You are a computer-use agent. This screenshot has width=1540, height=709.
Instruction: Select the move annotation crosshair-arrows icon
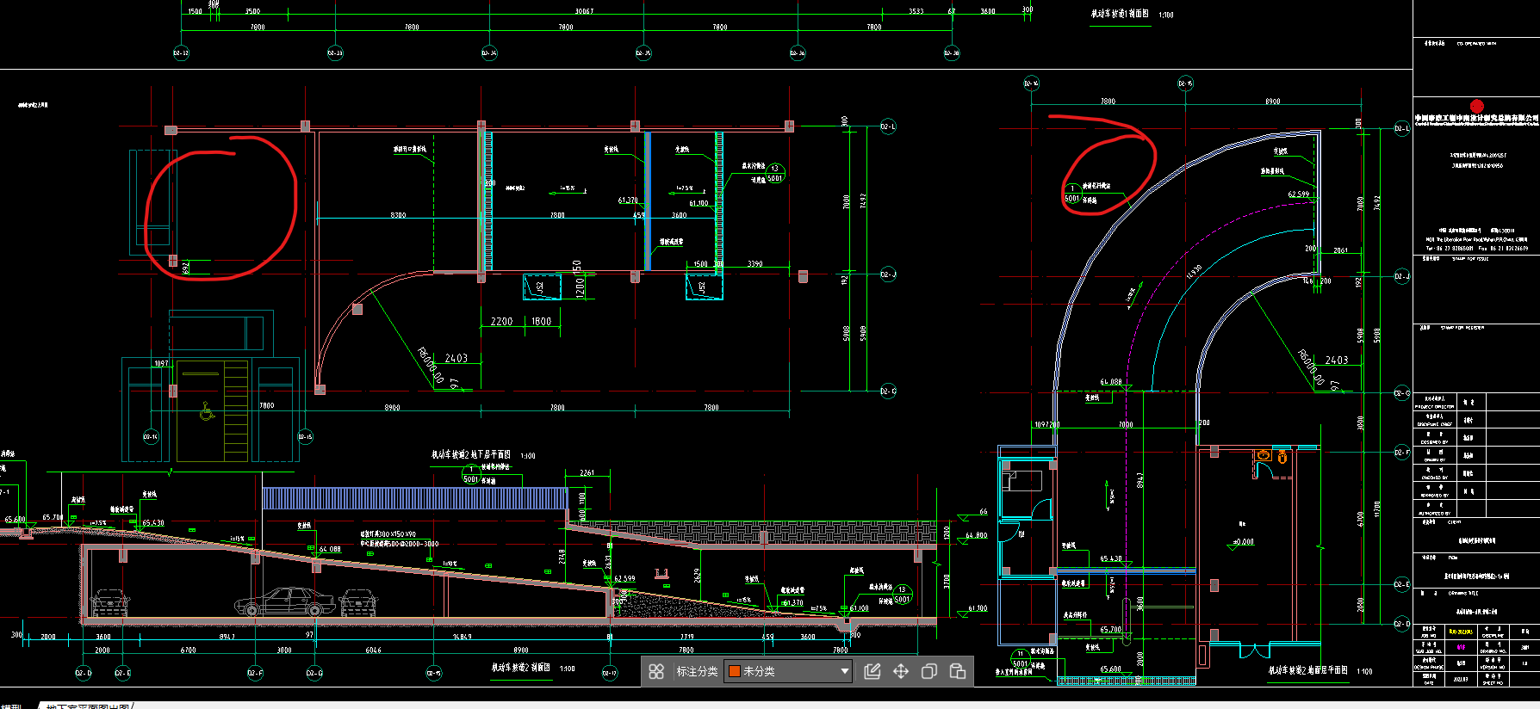[x=901, y=671]
